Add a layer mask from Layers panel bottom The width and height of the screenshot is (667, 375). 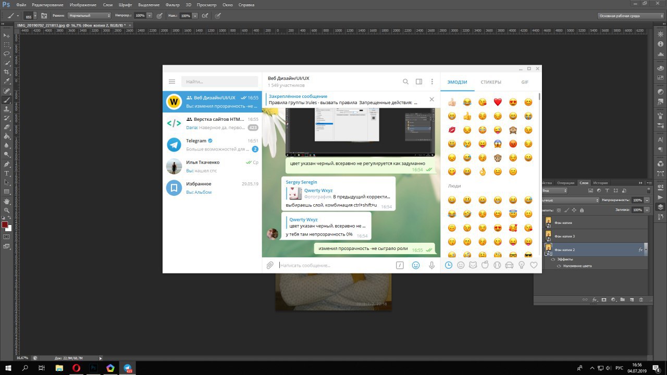(x=604, y=299)
